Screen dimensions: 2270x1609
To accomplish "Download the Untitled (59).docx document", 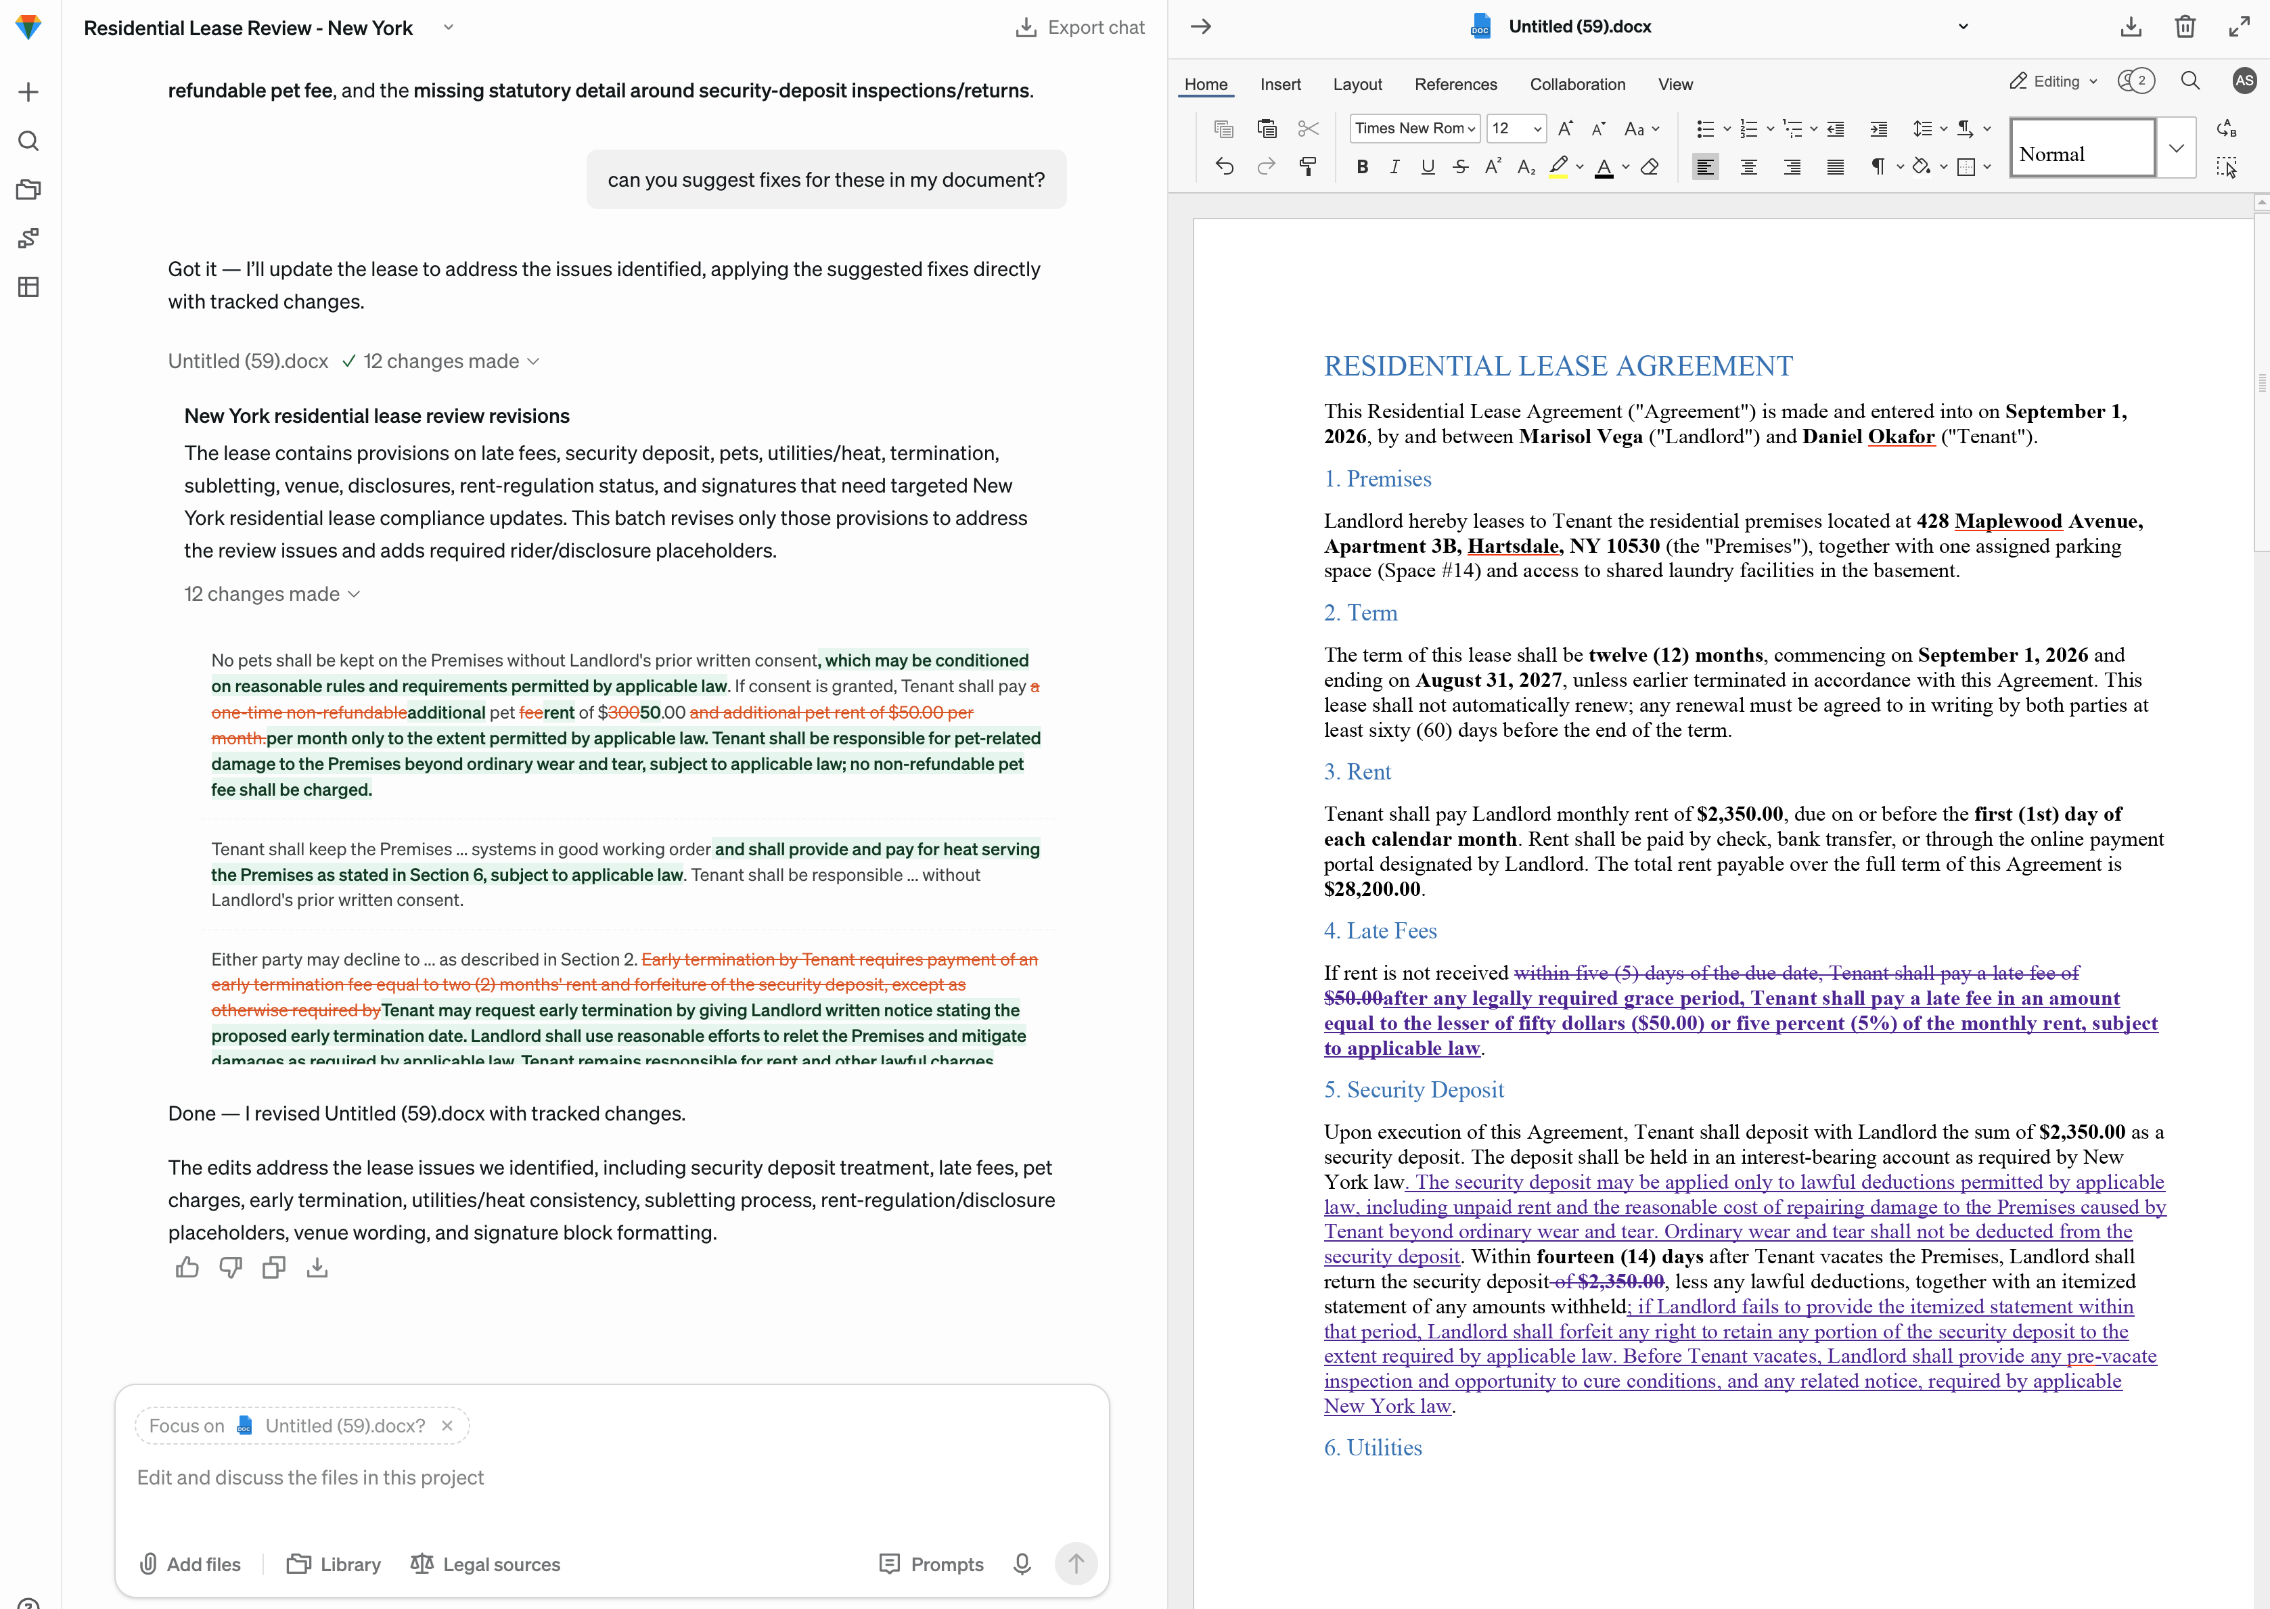I will coord(2131,27).
